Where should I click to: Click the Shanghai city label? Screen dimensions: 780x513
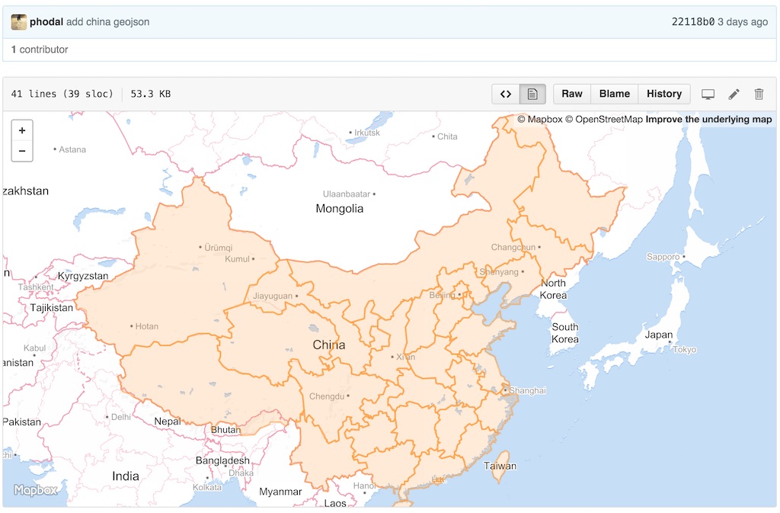[x=527, y=390]
